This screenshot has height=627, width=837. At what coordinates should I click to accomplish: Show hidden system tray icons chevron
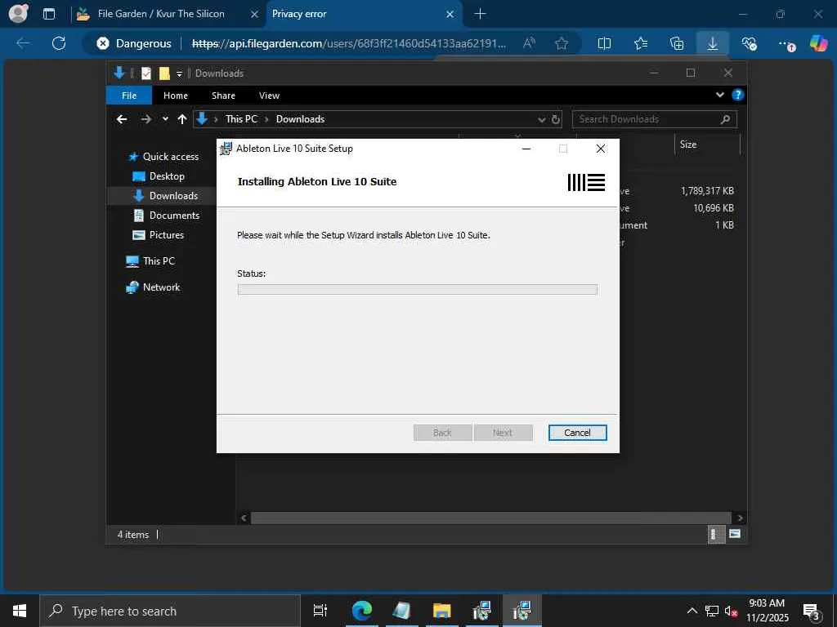tap(692, 611)
